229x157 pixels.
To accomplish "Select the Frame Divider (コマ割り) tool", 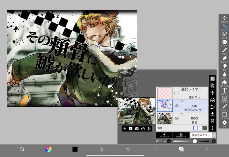I will [224, 100].
